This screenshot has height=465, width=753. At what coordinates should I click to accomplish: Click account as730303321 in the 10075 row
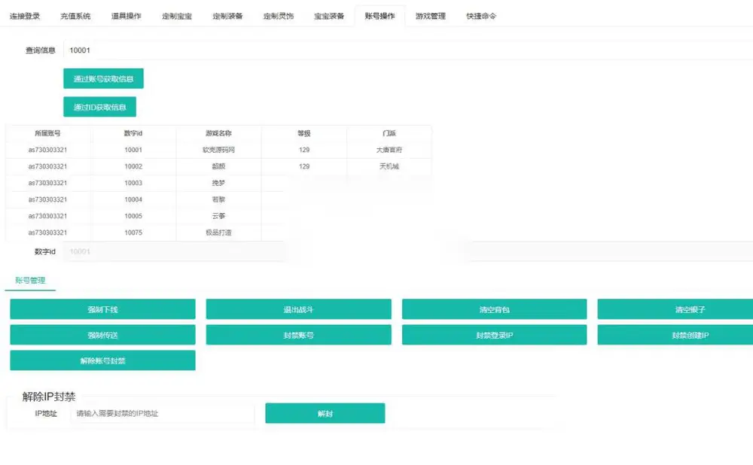point(47,232)
